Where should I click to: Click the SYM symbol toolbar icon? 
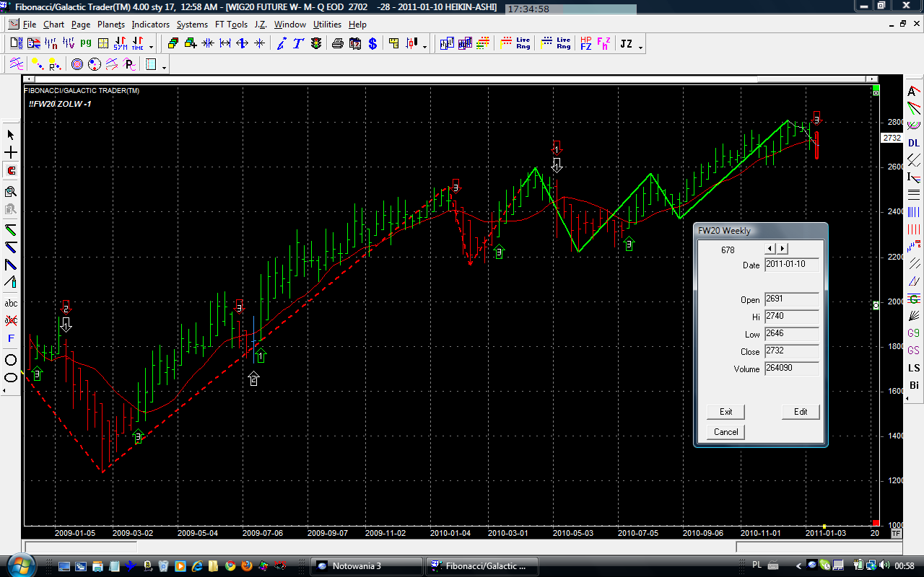pos(121,44)
